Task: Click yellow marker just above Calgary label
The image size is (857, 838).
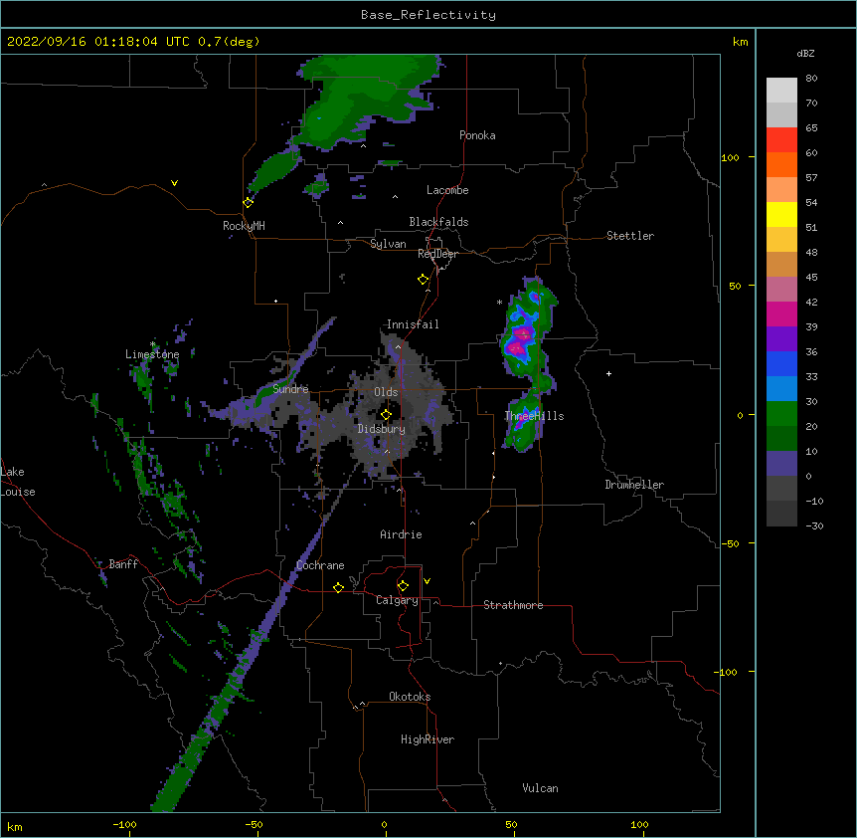Action: (x=403, y=586)
